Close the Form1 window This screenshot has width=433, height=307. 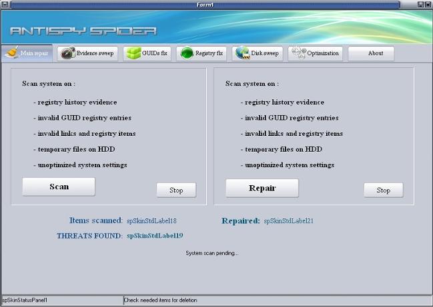point(427,5)
